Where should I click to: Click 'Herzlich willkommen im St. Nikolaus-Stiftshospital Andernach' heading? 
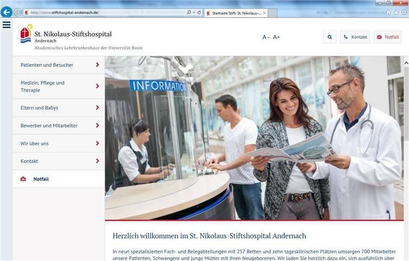[209, 236]
